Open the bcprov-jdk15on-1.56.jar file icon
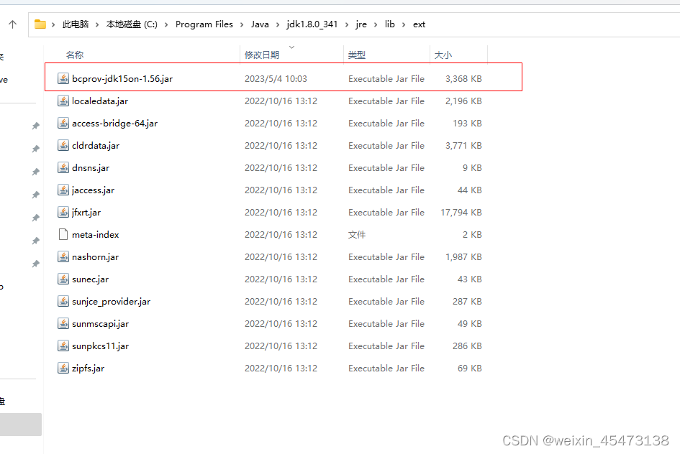 click(63, 78)
